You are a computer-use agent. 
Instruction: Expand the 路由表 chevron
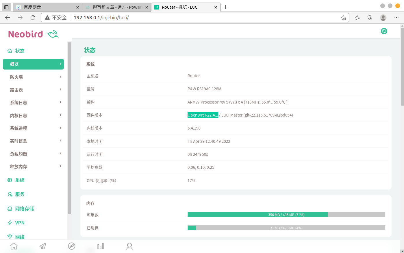tap(60, 89)
